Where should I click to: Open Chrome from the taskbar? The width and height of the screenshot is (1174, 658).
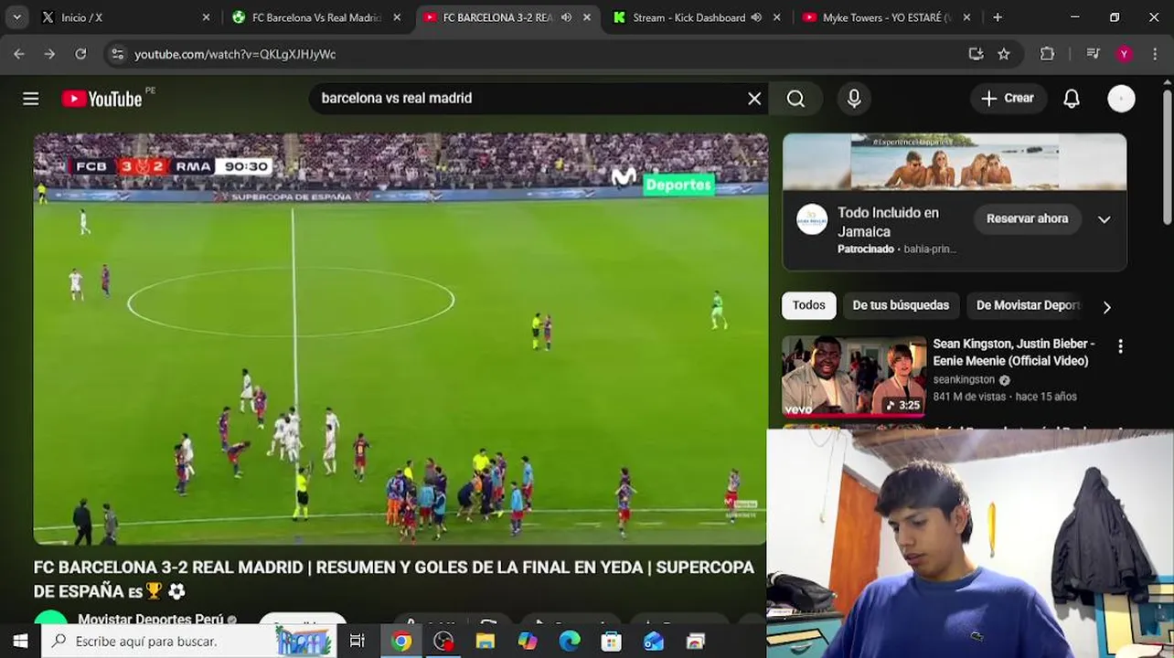click(x=401, y=641)
